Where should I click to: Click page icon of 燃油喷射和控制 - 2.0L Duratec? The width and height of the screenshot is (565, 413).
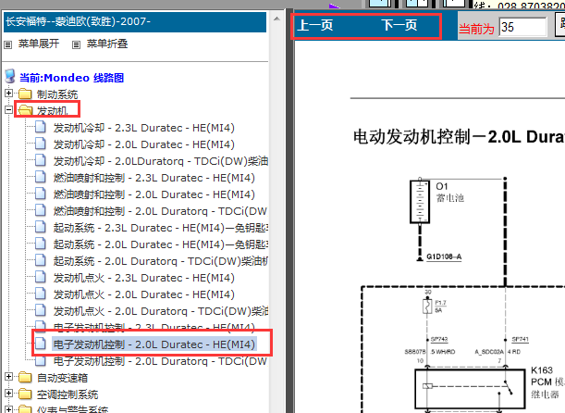(41, 194)
